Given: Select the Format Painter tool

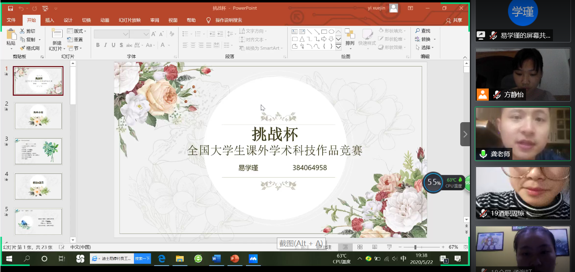Looking at the screenshot, I should pyautogui.click(x=30, y=48).
